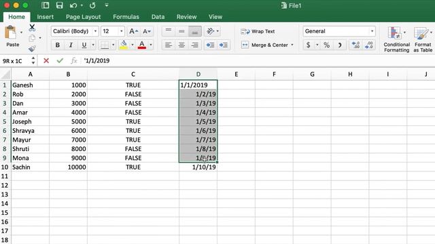
Task: Click column A header
Action: pyautogui.click(x=30, y=74)
